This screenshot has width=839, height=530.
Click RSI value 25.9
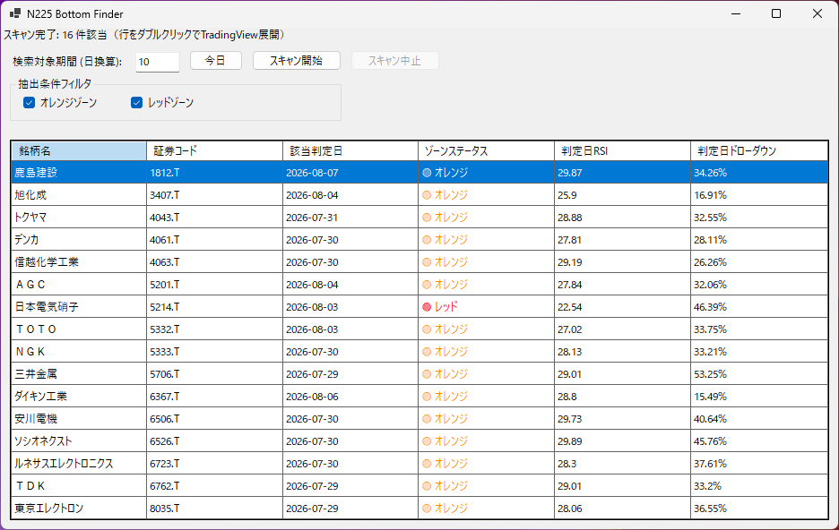[567, 195]
